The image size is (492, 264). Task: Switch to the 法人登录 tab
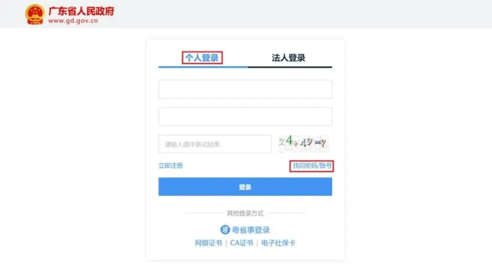pos(288,58)
